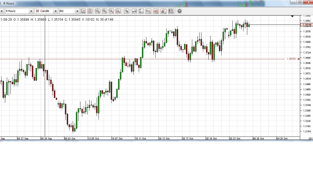
Task: Click the V: 10102 volume value
Action: [x=88, y=20]
